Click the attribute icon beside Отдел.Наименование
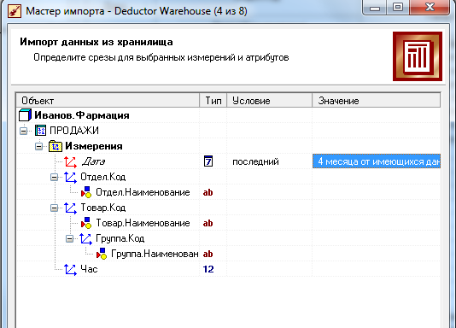 (86, 192)
